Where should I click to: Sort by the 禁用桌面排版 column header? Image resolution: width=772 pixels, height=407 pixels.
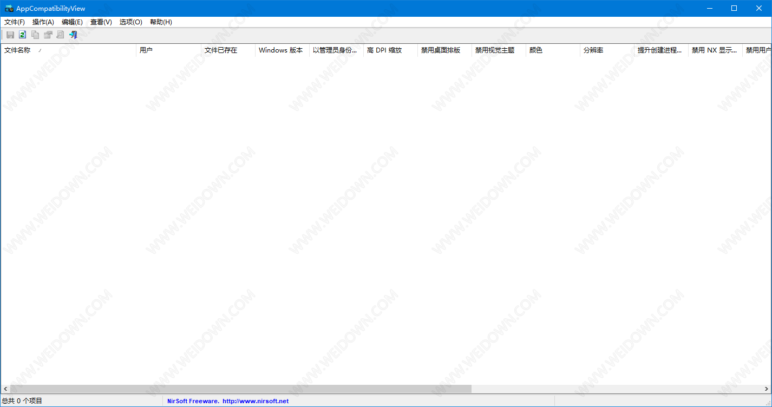click(x=444, y=50)
